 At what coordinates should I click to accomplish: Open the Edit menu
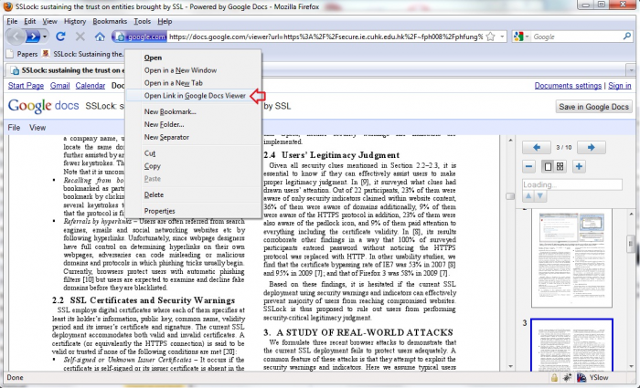pyautogui.click(x=30, y=22)
